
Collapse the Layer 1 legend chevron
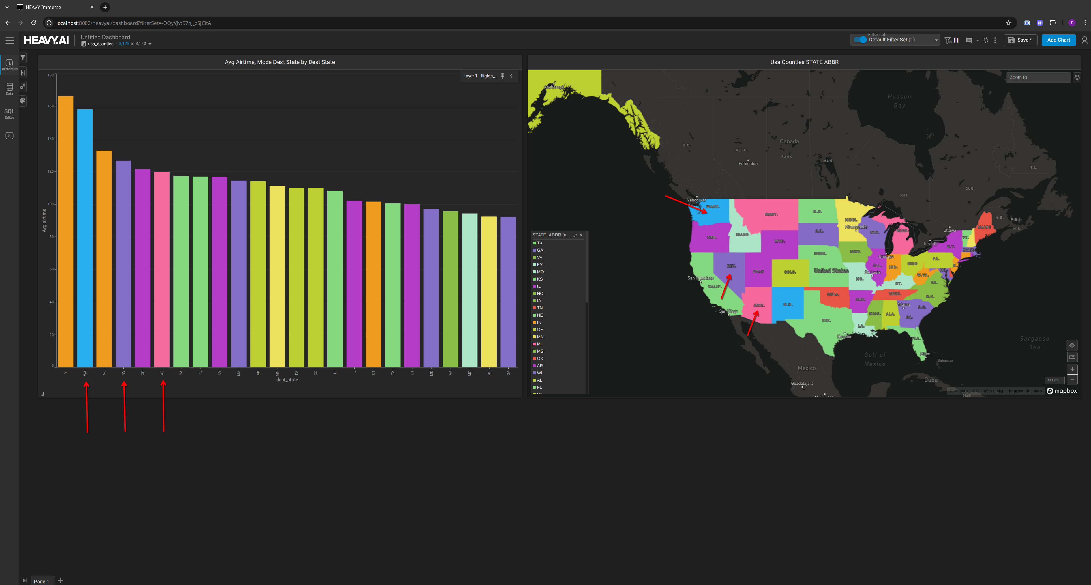click(x=512, y=76)
